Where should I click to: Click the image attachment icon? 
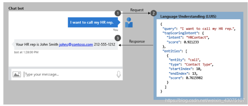point(17,74)
